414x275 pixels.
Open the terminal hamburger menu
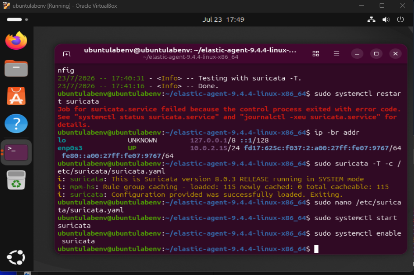tap(336, 54)
